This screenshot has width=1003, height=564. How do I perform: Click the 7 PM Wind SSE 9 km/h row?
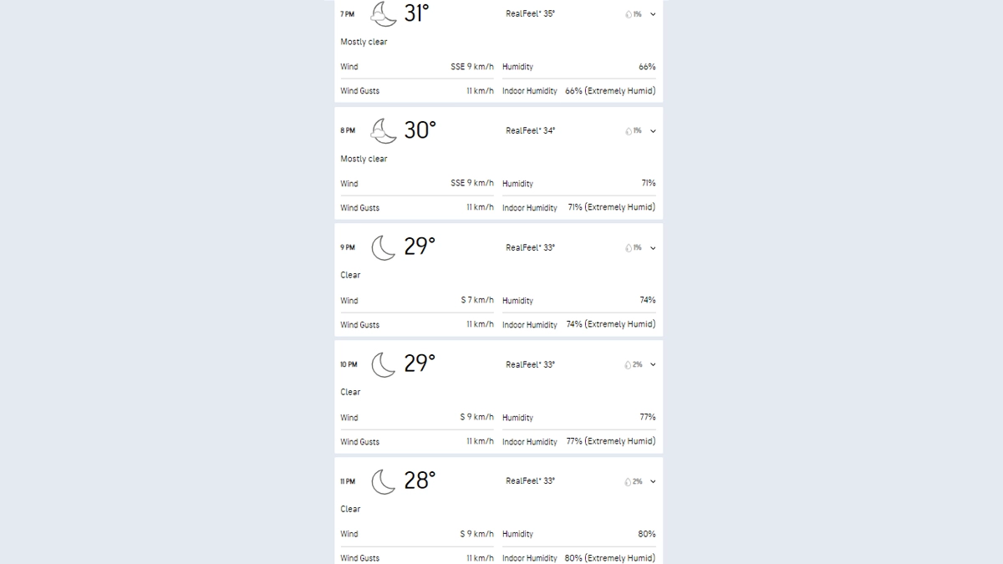tap(416, 67)
